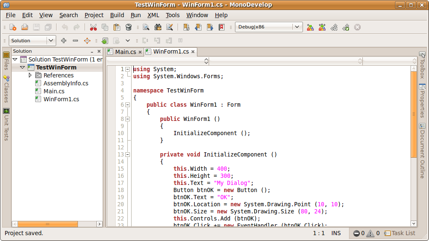
Task: Open the File menu
Action: [10, 15]
